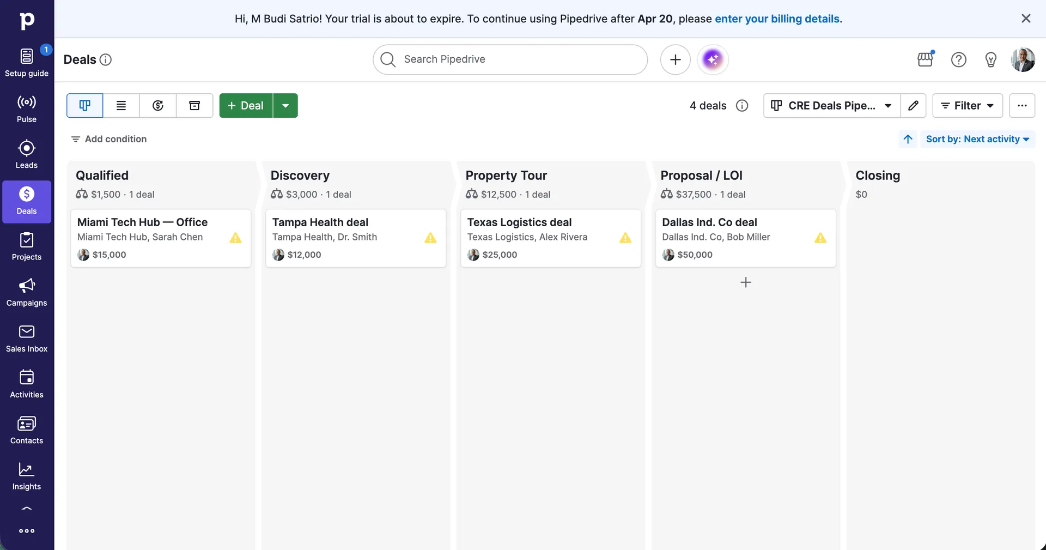
Task: Open the Deal button dropdown arrow
Action: point(285,105)
